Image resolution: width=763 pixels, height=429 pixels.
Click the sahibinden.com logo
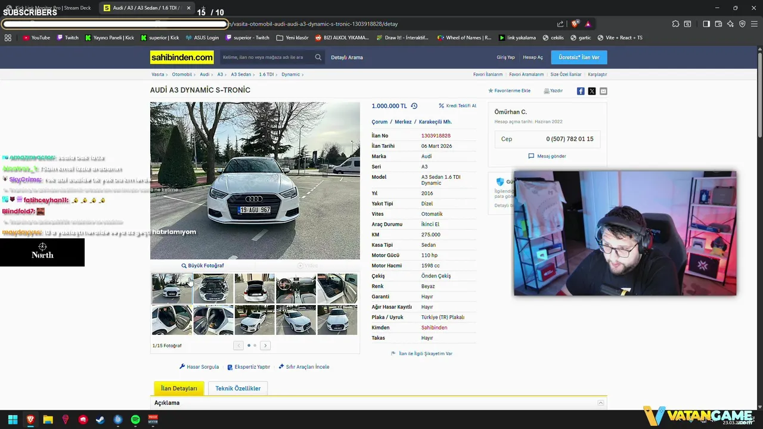pyautogui.click(x=182, y=57)
